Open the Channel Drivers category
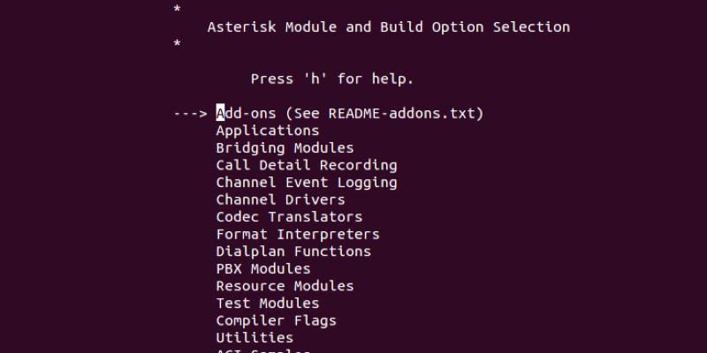This screenshot has width=707, height=353. point(280,199)
